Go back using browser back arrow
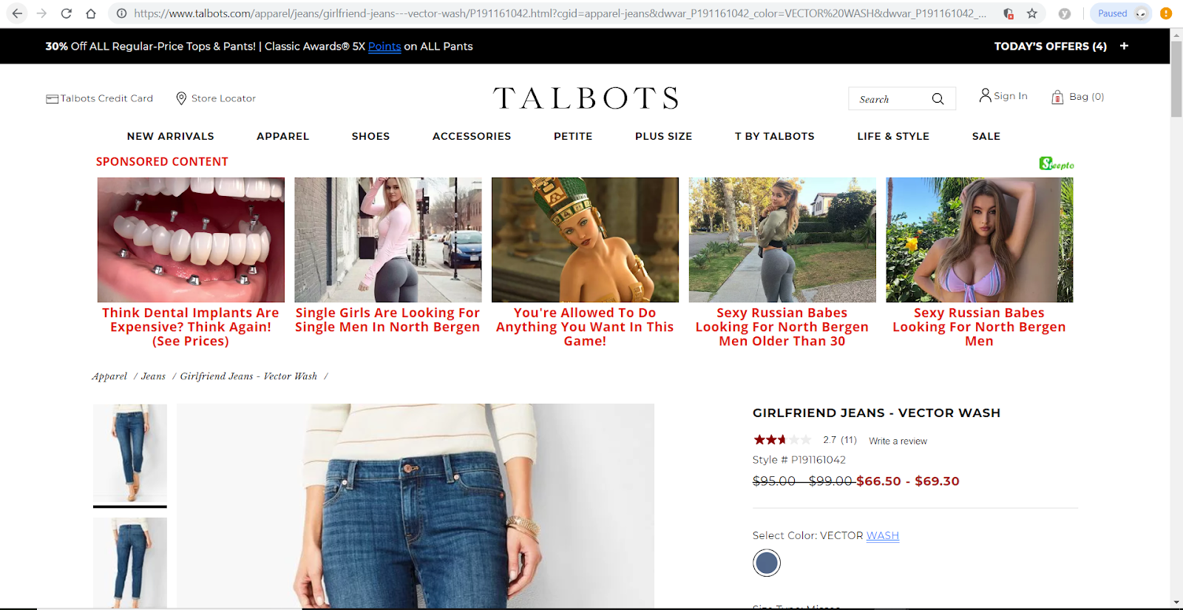 [x=17, y=13]
